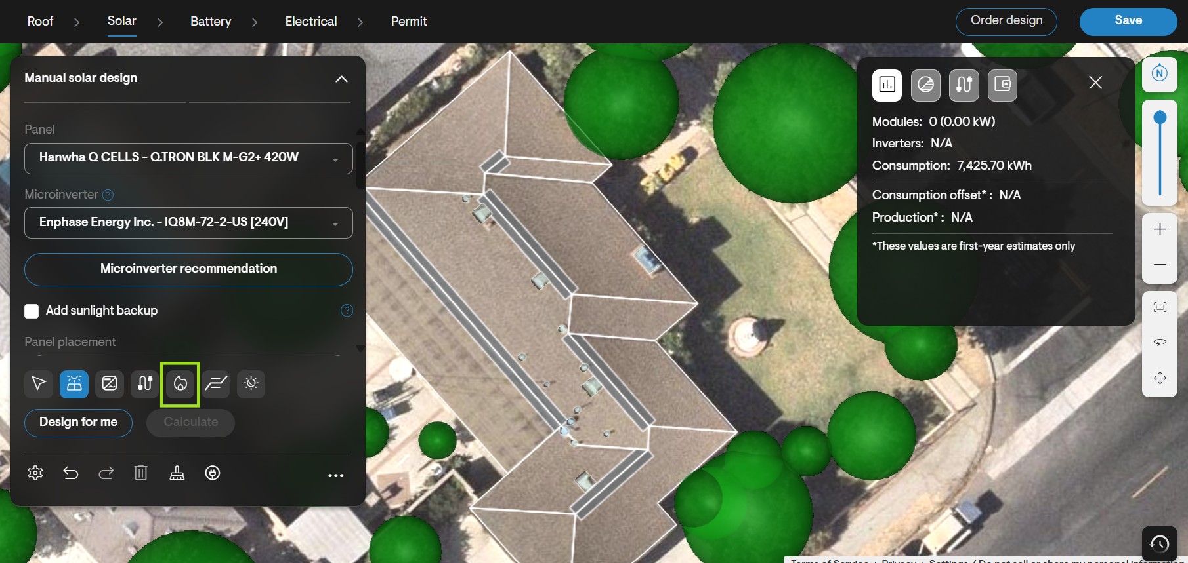Open the stringing tool in panel placement
The image size is (1188, 563).
145,383
